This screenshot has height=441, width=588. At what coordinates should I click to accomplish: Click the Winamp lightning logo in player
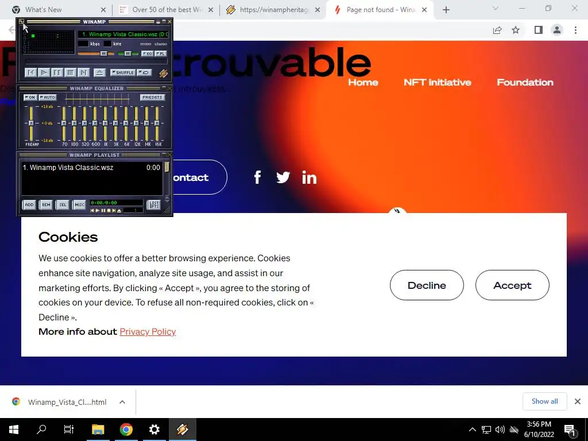(163, 73)
